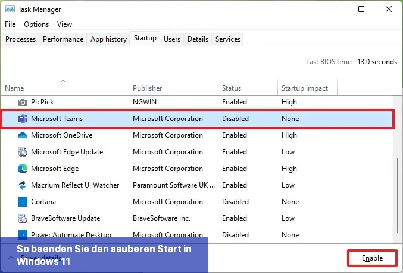Minimize the Task Manager window

point(335,9)
